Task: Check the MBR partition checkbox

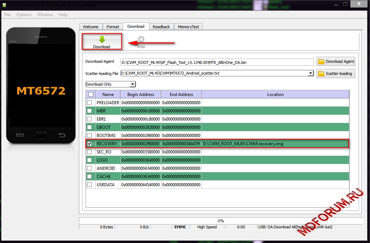Action: pos(90,111)
